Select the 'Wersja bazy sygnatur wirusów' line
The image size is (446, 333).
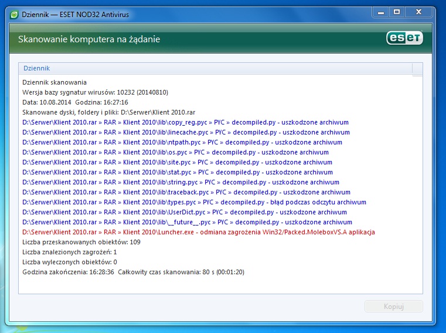tap(96, 92)
